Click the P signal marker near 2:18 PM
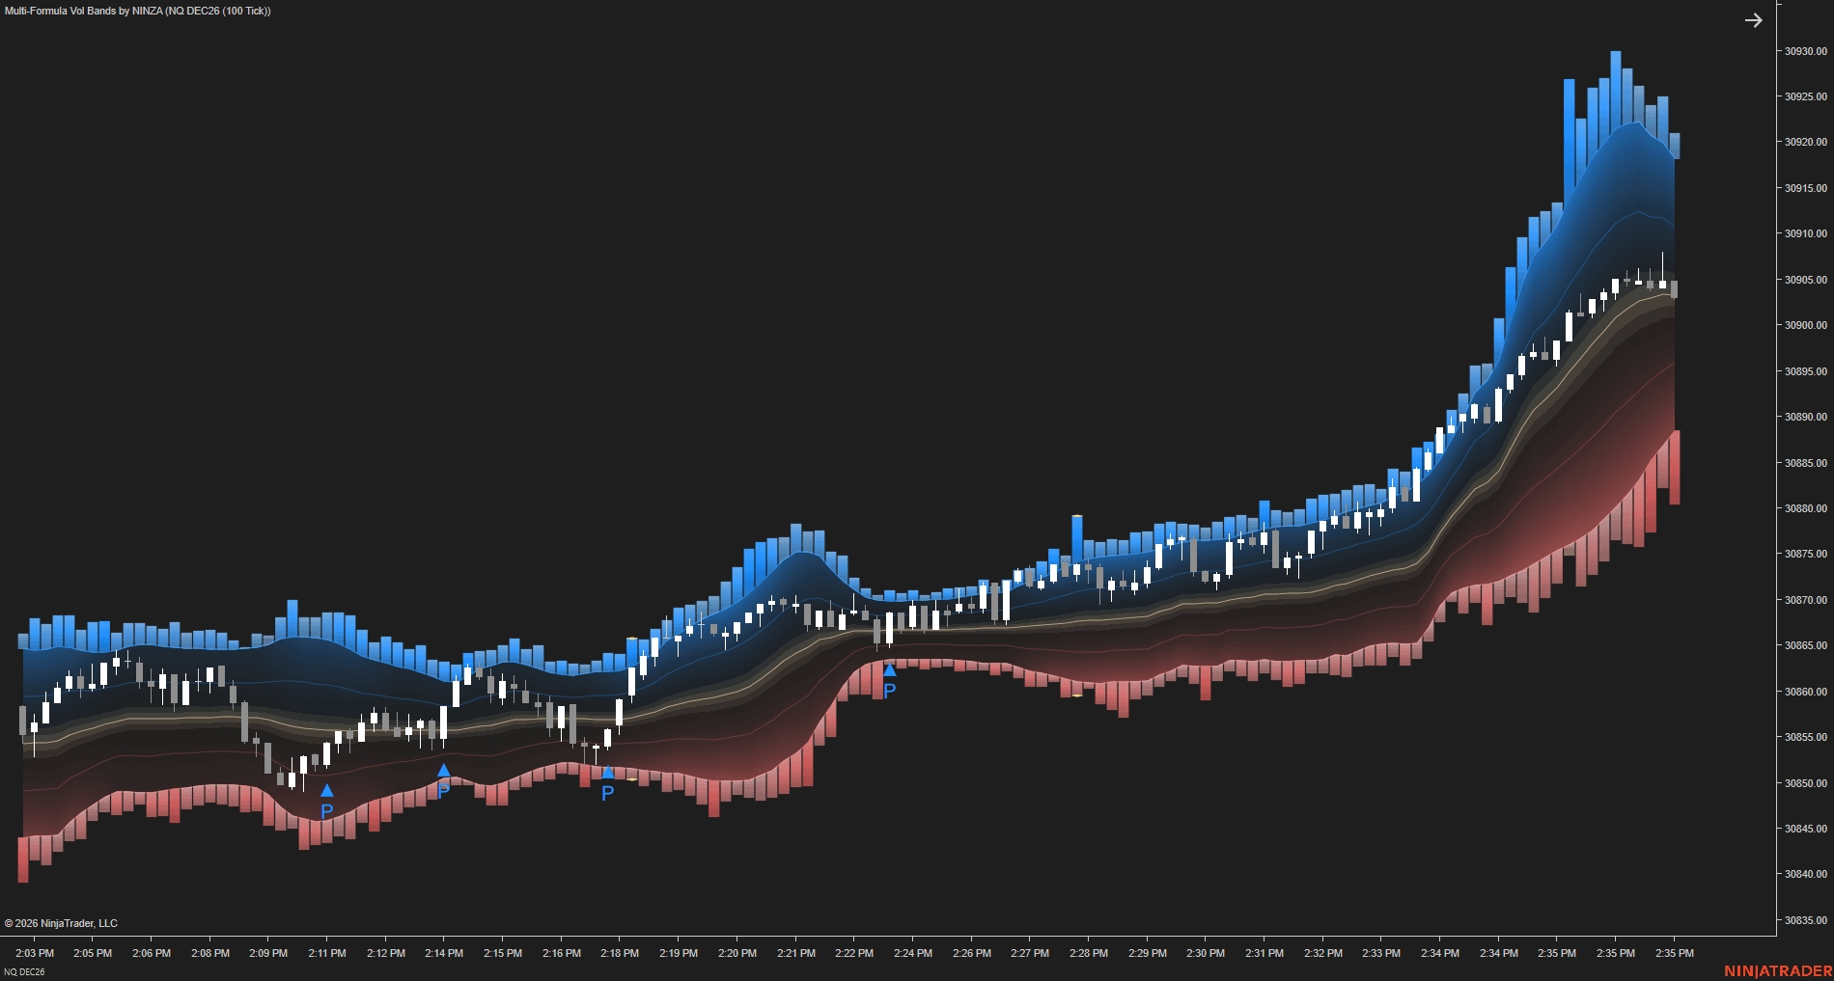This screenshot has width=1834, height=981. 607,793
